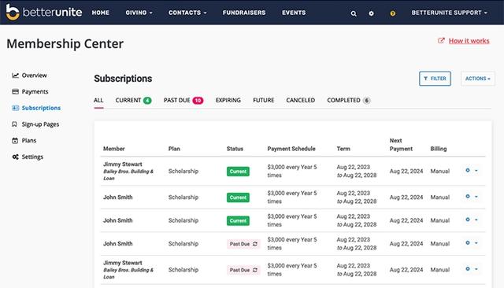Open Overview in the sidebar
504x288 pixels.
pyautogui.click(x=34, y=76)
